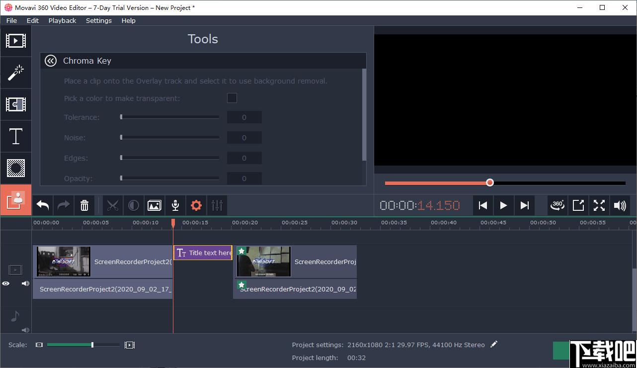637x368 pixels.
Task: Open the Settings menu
Action: pos(99,20)
